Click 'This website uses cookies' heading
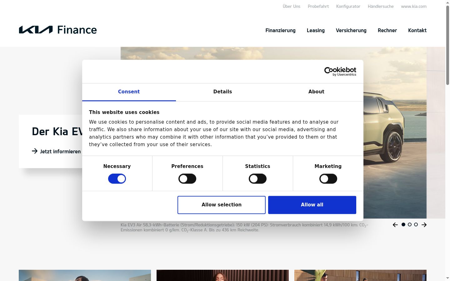The width and height of the screenshot is (450, 281). [x=124, y=112]
